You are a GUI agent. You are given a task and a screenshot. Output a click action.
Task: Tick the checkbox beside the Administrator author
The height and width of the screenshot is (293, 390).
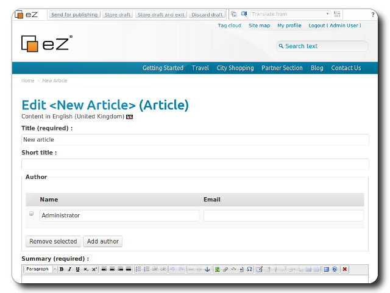pos(32,214)
